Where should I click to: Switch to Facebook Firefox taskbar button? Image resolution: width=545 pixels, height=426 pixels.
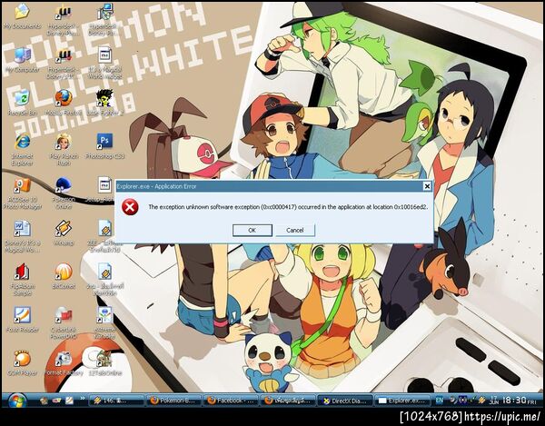pyautogui.click(x=231, y=401)
